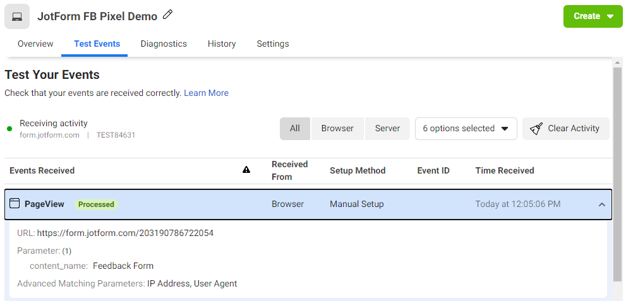Collapse the PageView event row chevron
This screenshot has width=626, height=301.
(601, 204)
